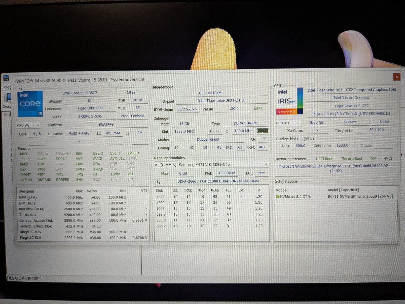Image resolution: width=405 pixels, height=304 pixels.
Task: Click the BIOS version 1.50.0
Action: (233, 109)
